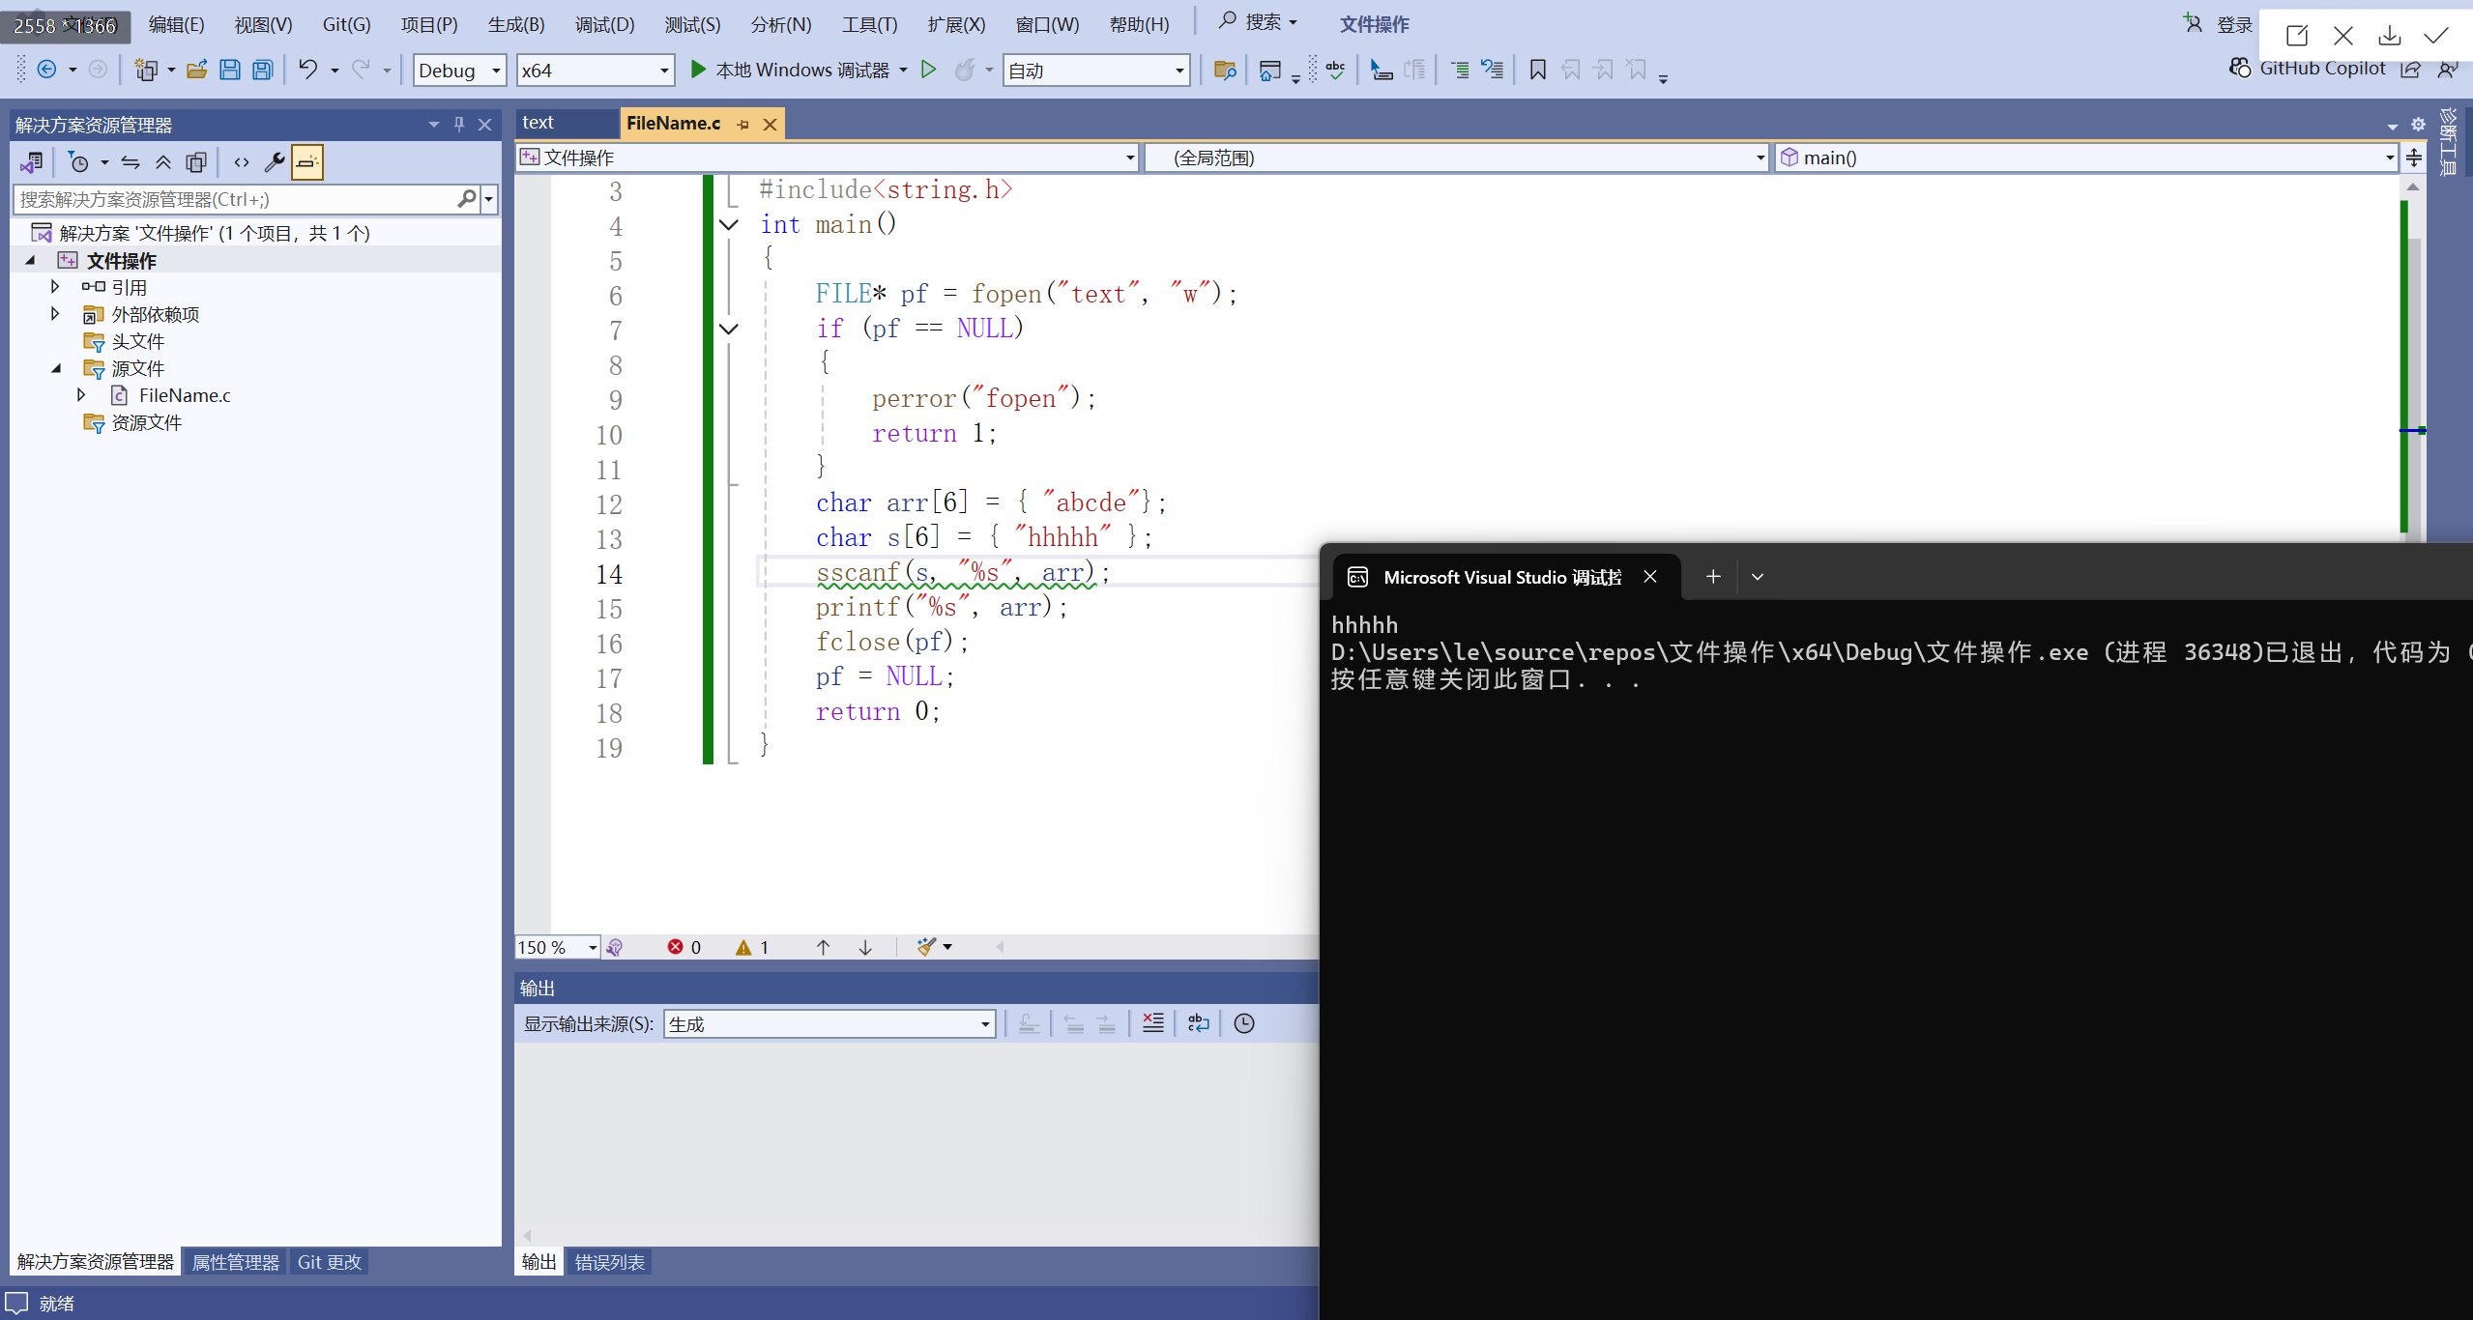This screenshot has height=1320, width=2473.
Task: Click the undo arrow icon
Action: coord(307,70)
